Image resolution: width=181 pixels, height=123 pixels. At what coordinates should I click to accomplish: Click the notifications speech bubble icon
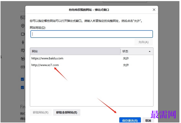23,50
